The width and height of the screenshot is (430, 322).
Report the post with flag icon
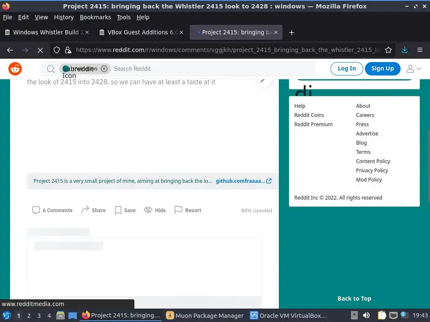pos(188,210)
